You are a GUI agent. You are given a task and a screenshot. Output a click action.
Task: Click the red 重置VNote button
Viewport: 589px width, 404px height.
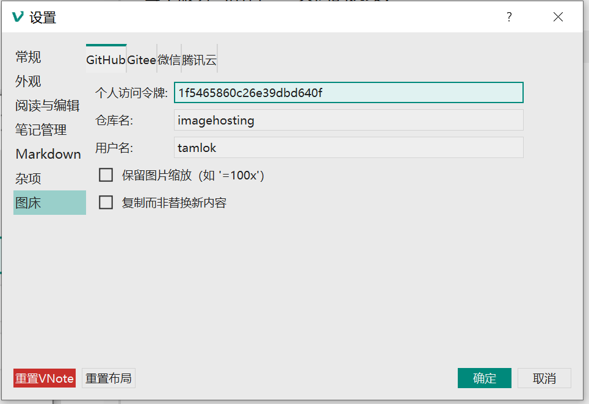click(x=45, y=378)
